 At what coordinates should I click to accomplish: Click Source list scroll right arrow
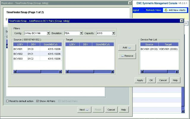pos(60,72)
